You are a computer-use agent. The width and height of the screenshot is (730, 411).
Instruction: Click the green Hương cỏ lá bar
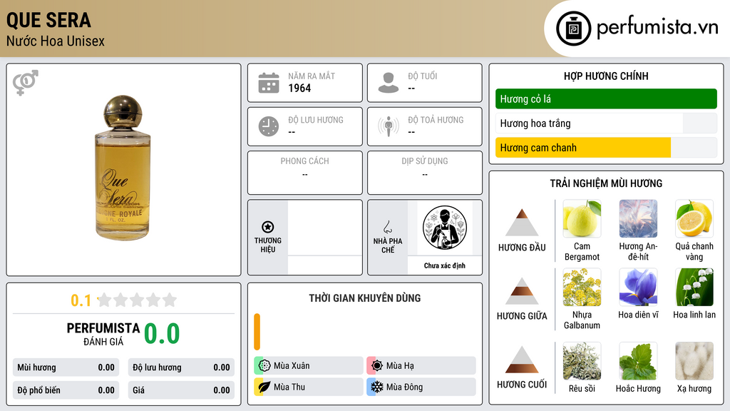606,98
